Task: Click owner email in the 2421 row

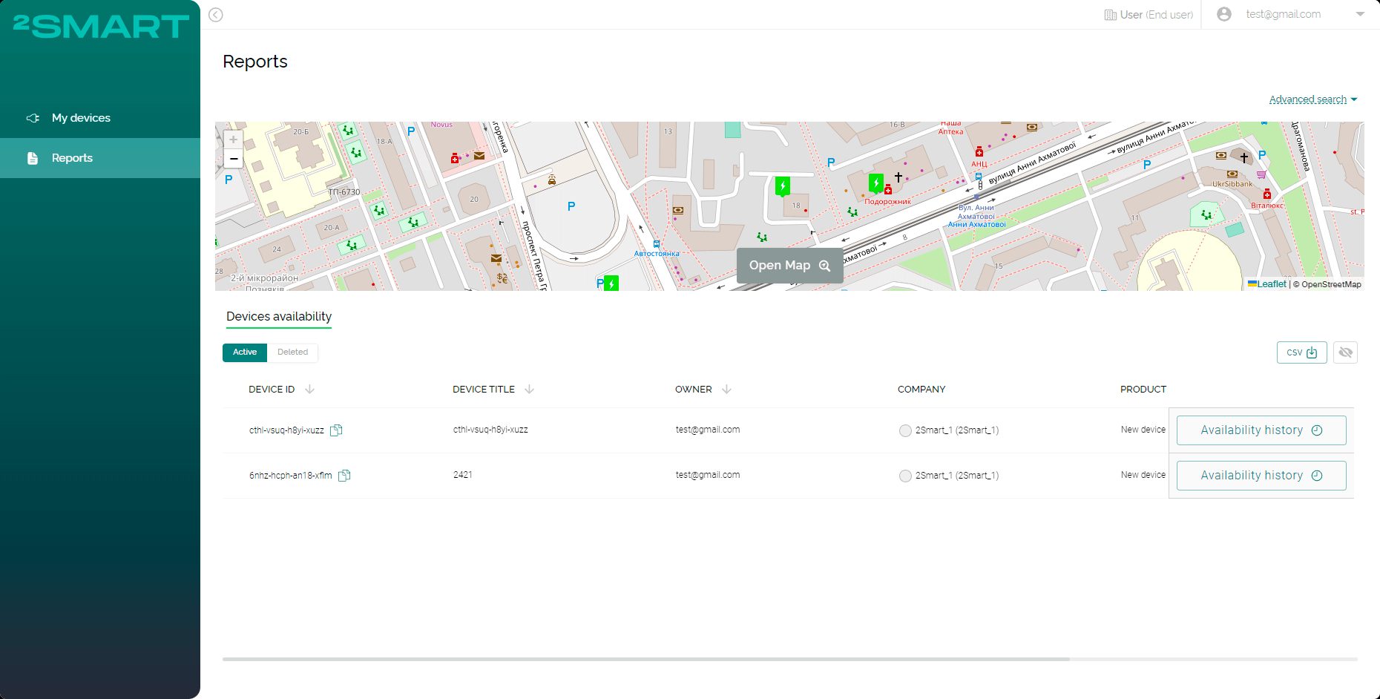Action: click(x=708, y=475)
